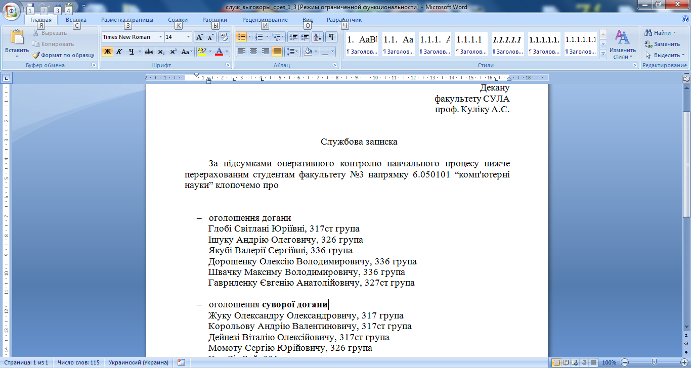
Task: Open the font size 14 dropdown
Action: tap(189, 37)
